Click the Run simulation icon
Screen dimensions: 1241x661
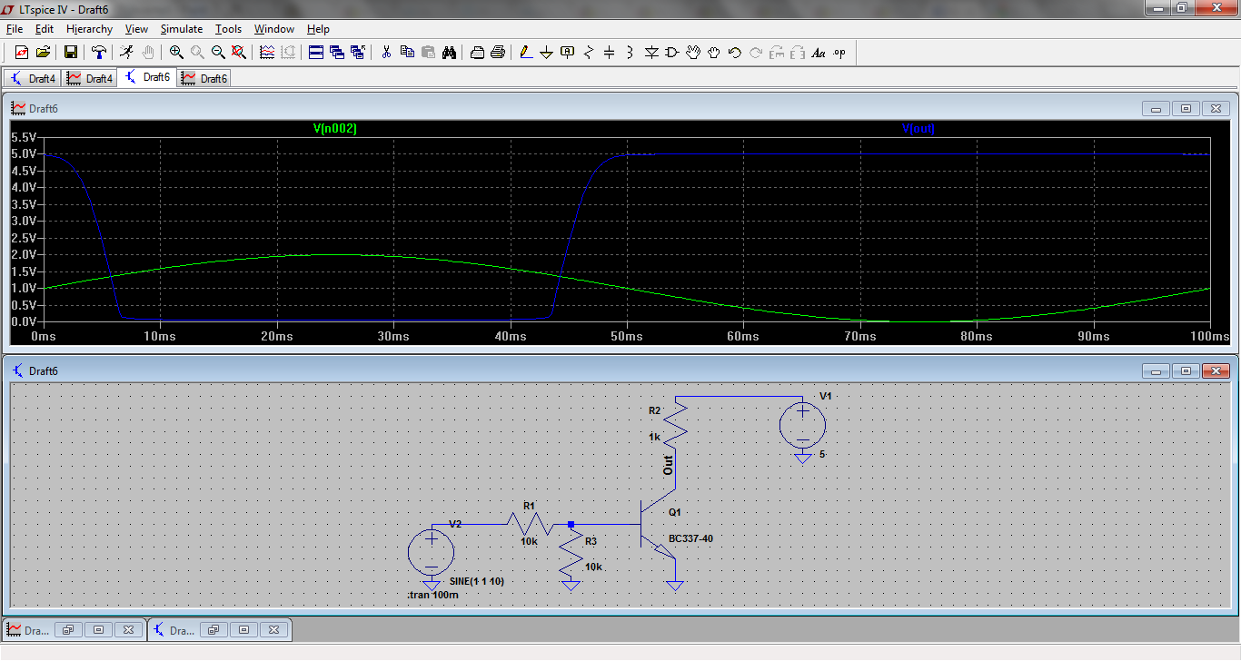pyautogui.click(x=126, y=53)
